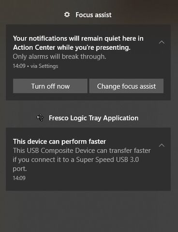Select the Focus assist group header label
178x232 pixels.
93,15
